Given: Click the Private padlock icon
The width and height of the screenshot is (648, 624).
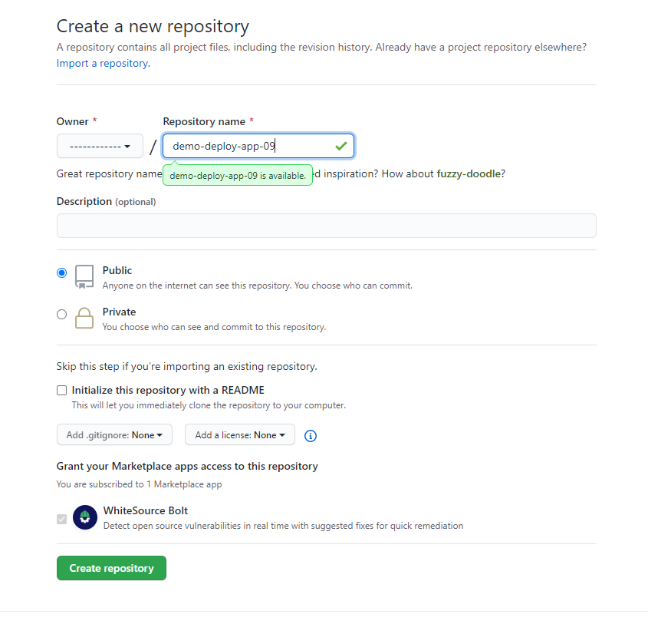Looking at the screenshot, I should (84, 318).
